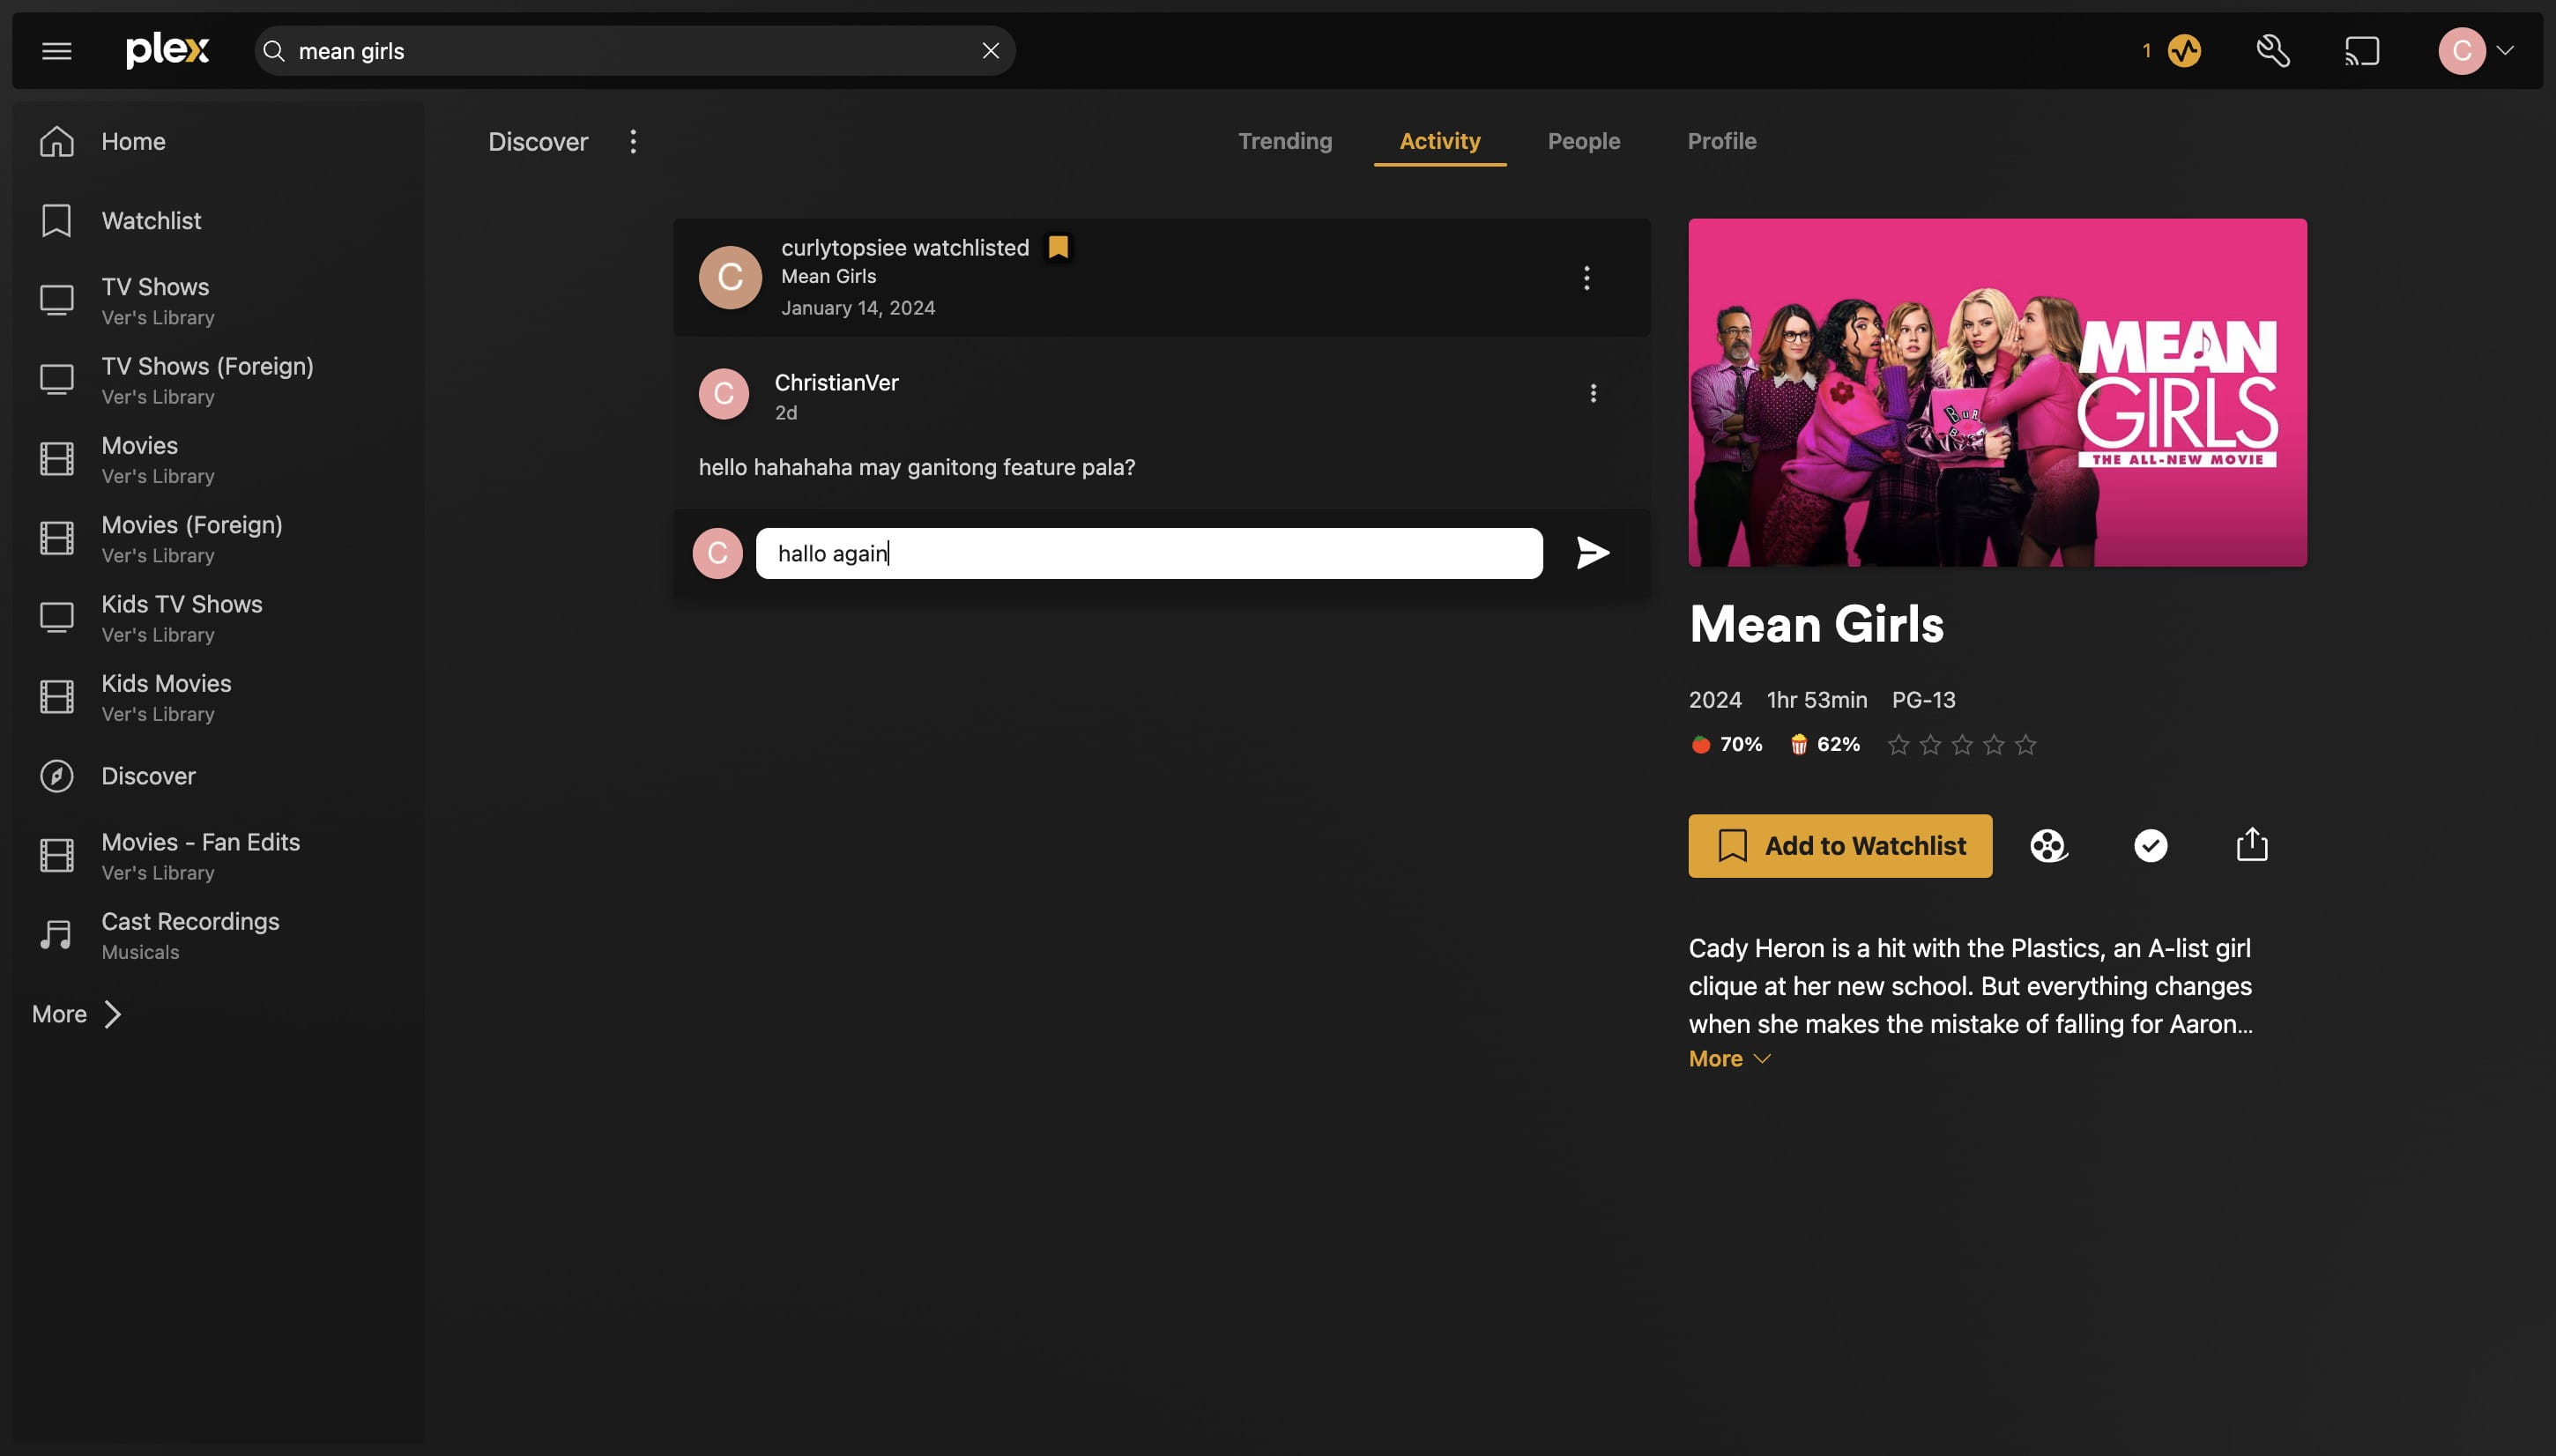Viewport: 2556px width, 1456px height.
Task: Click the PG-13 rating label
Action: [1923, 700]
